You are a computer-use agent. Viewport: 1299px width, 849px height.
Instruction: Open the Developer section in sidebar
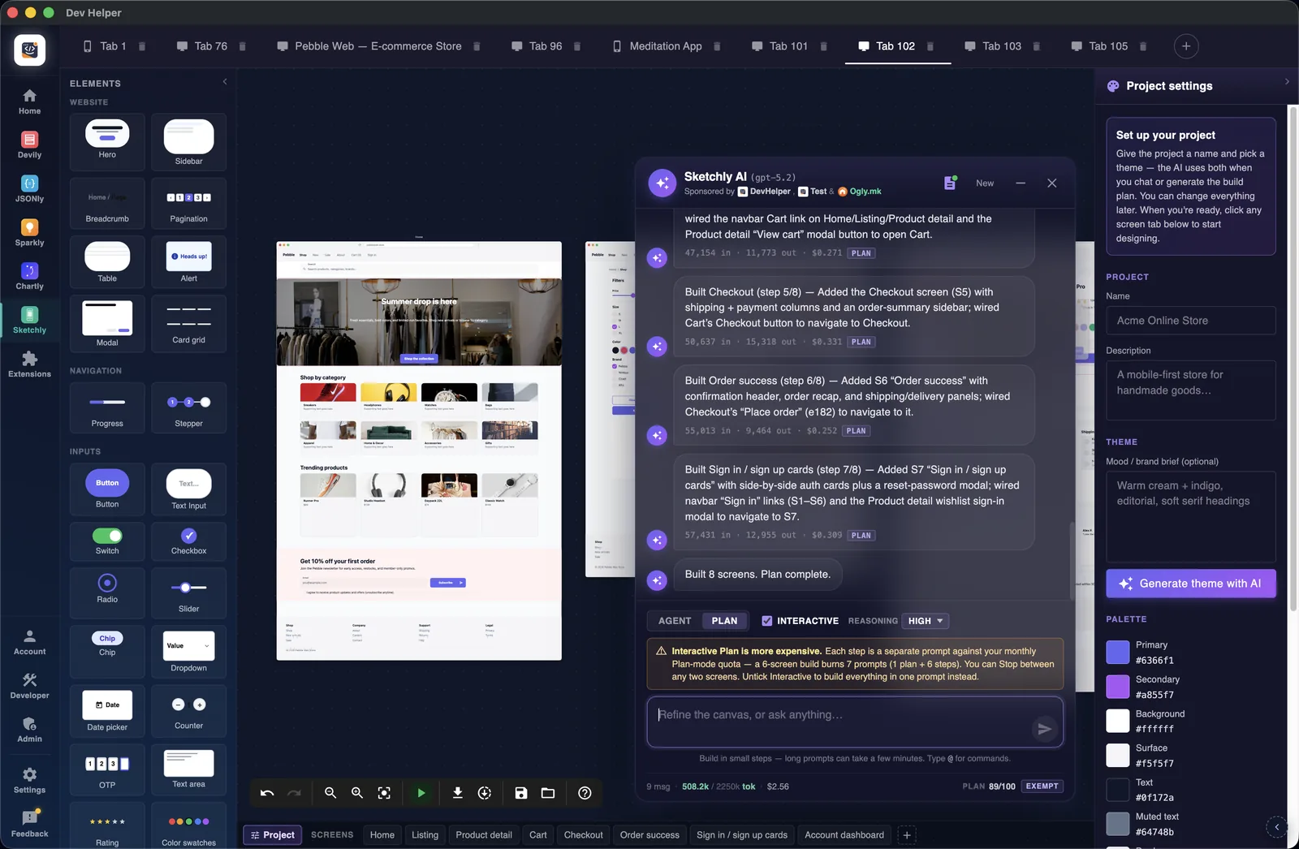click(x=29, y=686)
